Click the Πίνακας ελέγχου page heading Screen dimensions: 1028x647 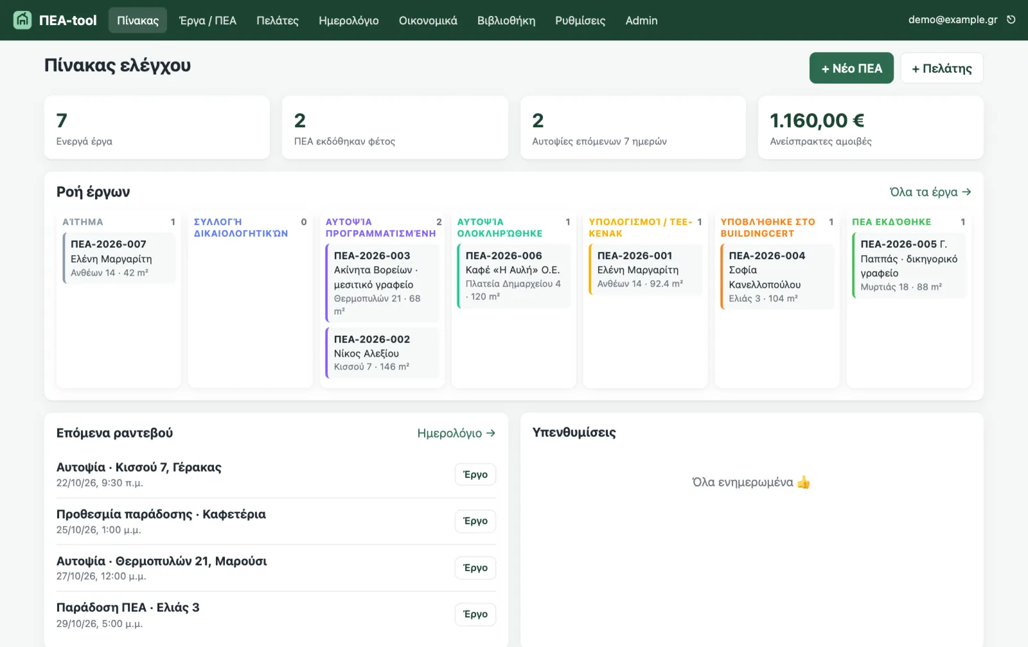tap(118, 66)
